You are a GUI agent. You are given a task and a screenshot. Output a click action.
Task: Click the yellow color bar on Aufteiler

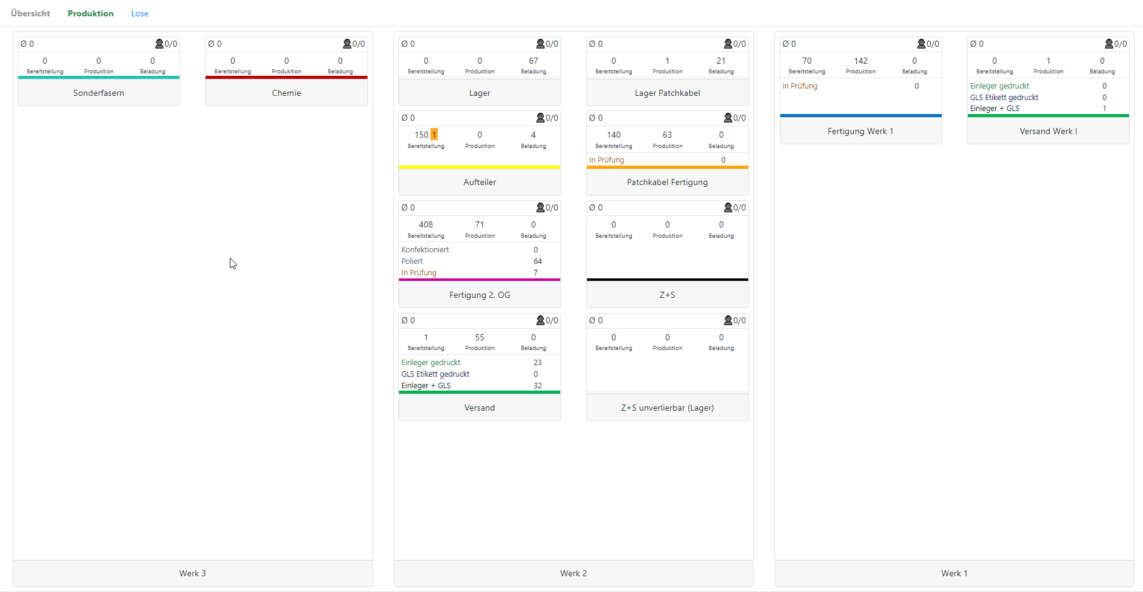tap(479, 167)
